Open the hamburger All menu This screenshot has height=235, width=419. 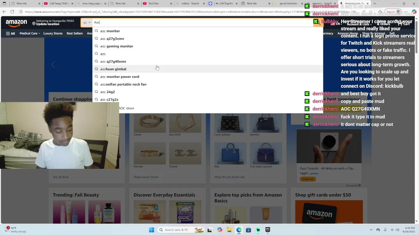click(x=10, y=33)
